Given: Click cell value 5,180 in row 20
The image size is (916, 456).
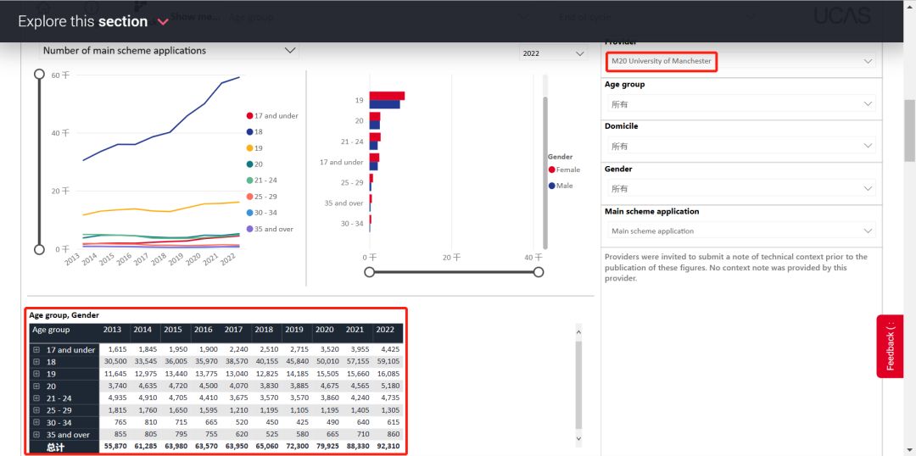Looking at the screenshot, I should (x=389, y=386).
